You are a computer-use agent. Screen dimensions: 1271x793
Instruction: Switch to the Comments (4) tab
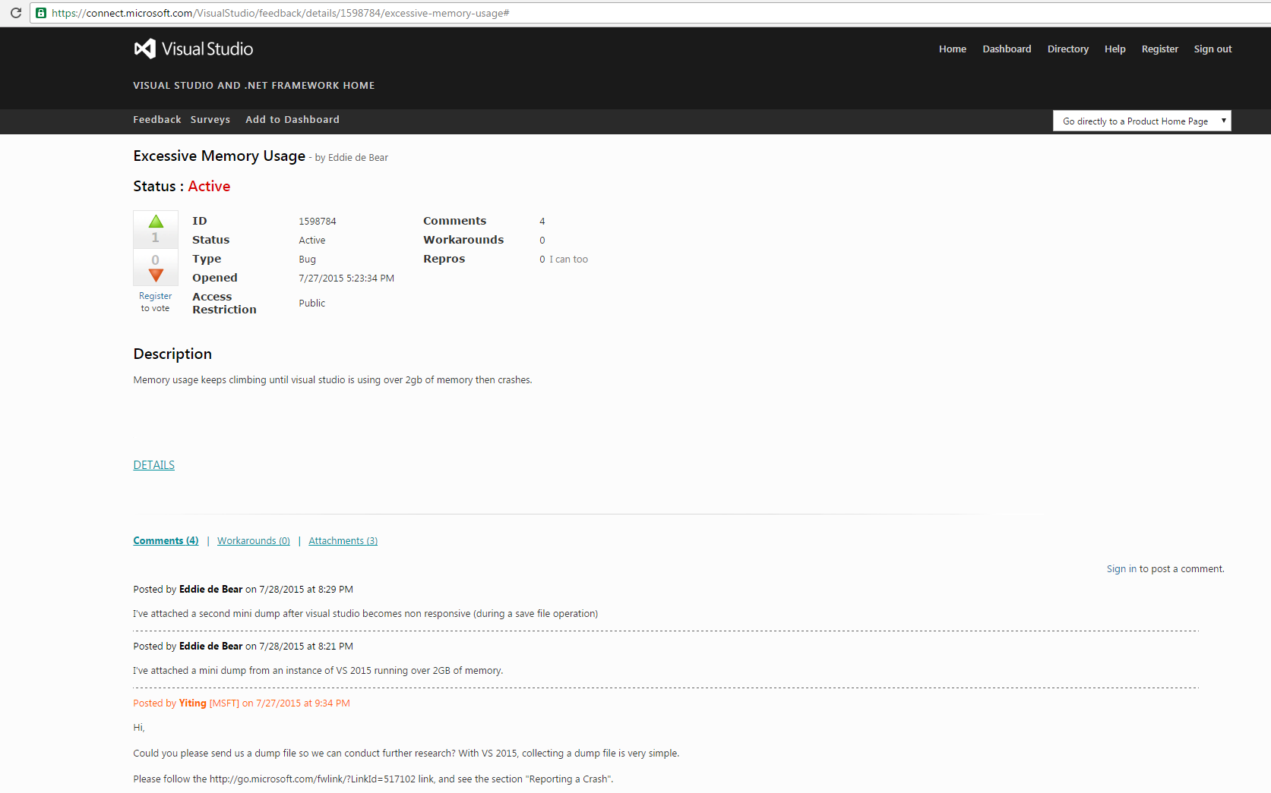(166, 540)
